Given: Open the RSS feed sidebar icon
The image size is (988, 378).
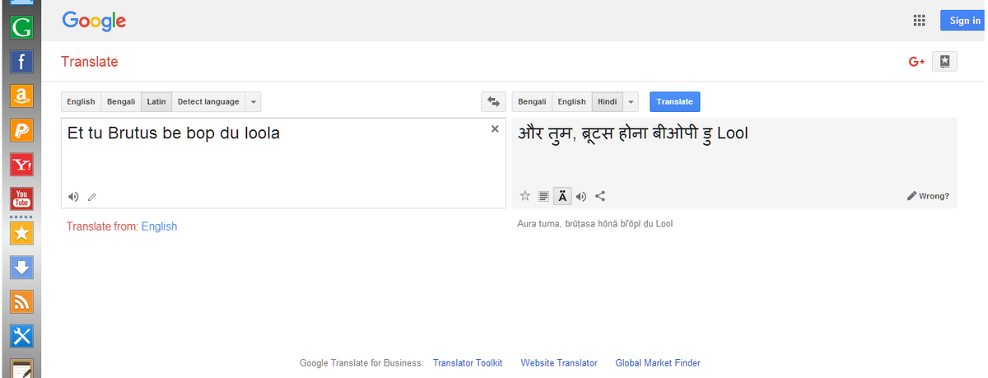Looking at the screenshot, I should pos(22,301).
